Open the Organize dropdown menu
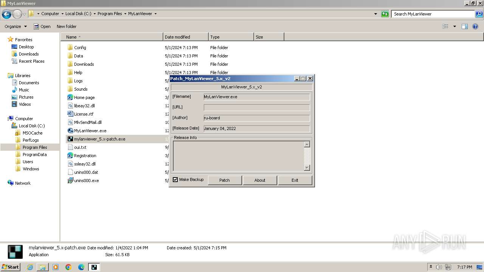The width and height of the screenshot is (484, 272). click(x=16, y=26)
